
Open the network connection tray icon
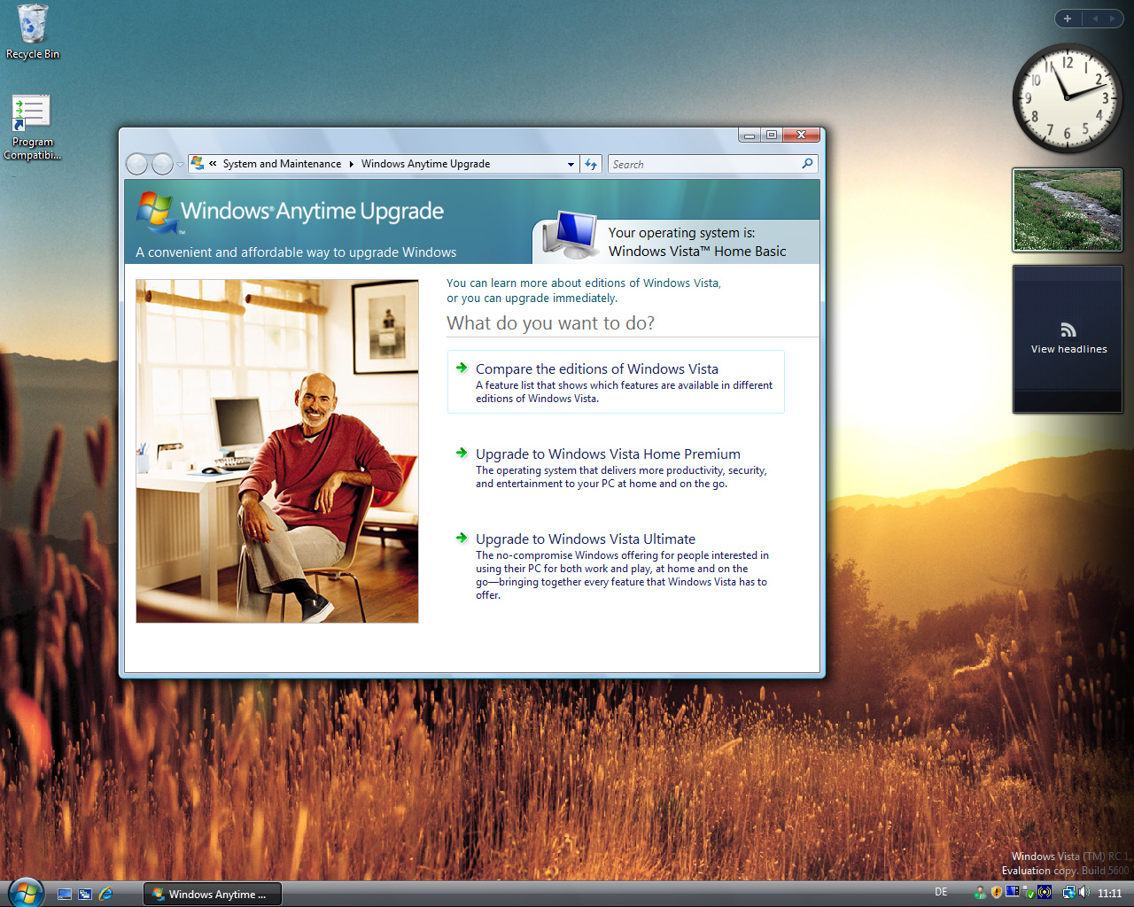tap(1069, 892)
